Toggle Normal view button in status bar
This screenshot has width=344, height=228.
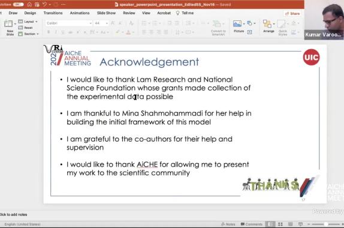pyautogui.click(x=270, y=224)
